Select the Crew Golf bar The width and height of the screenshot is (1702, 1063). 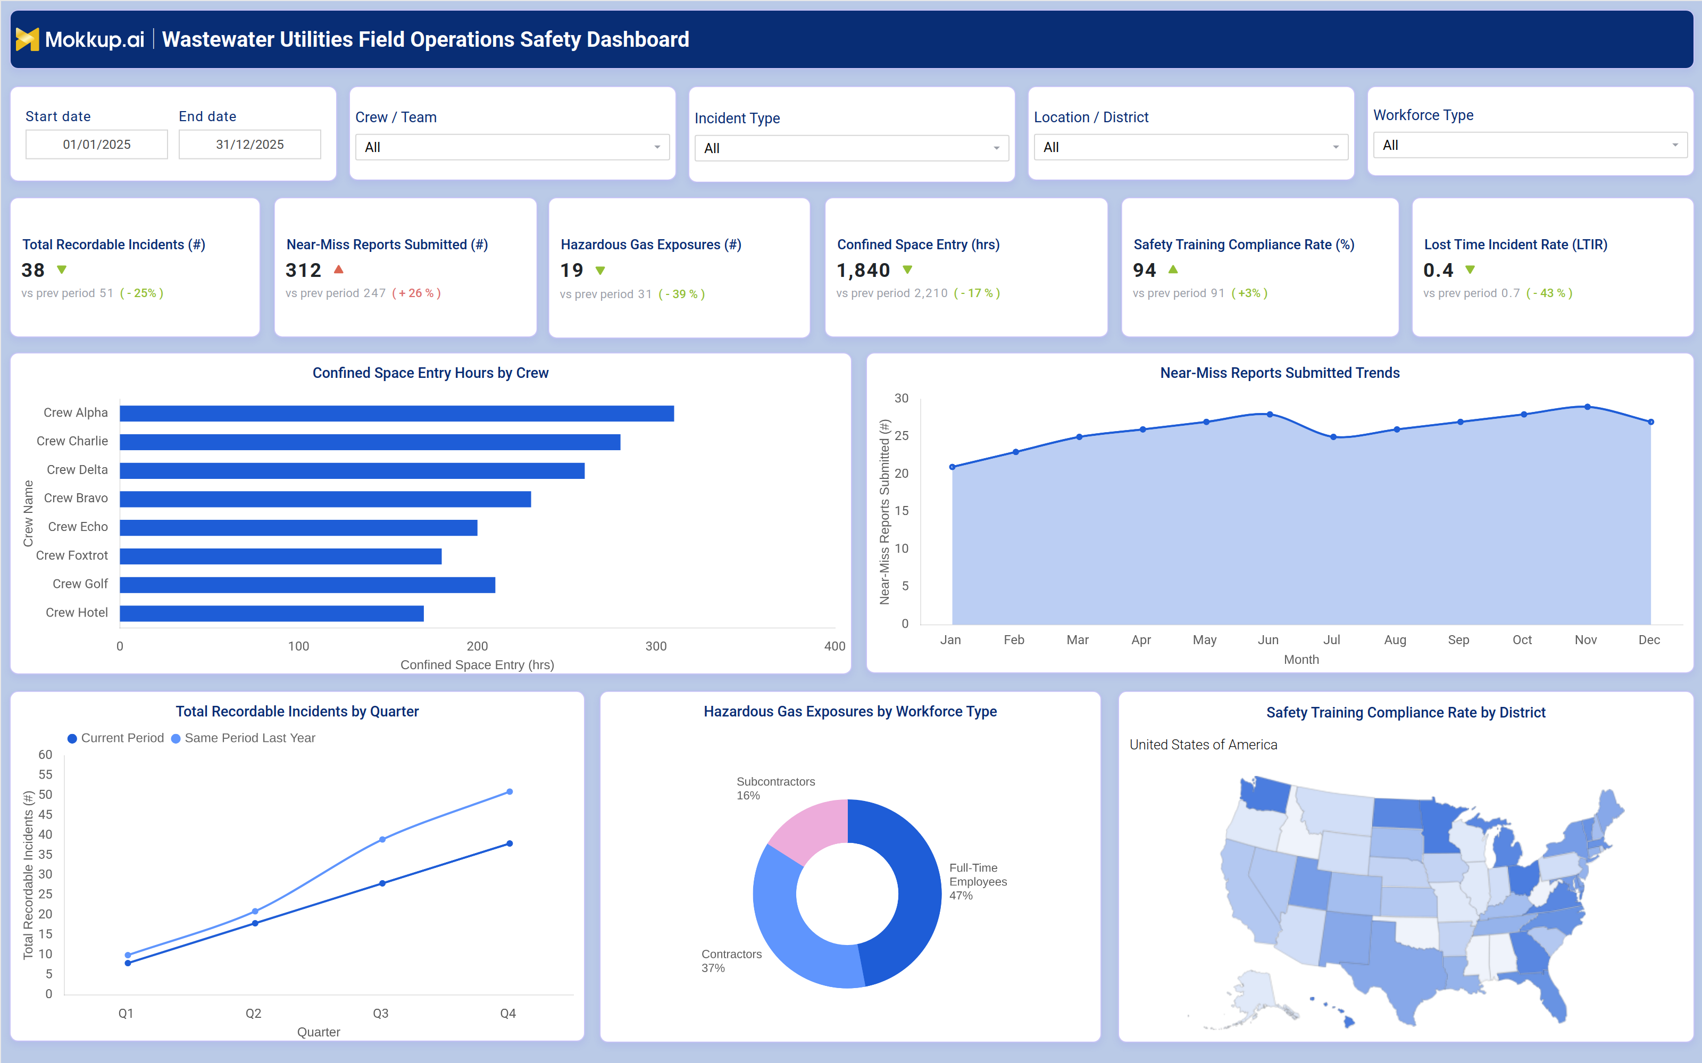(307, 585)
